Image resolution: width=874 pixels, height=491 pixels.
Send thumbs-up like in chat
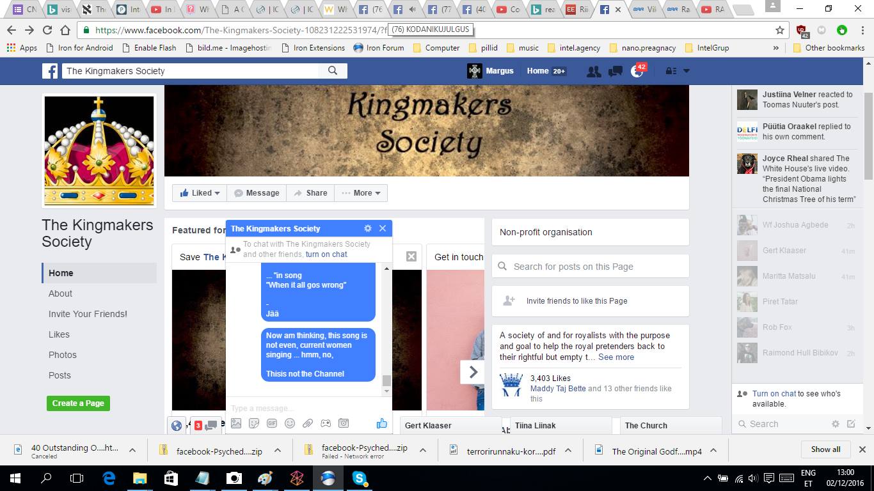coord(382,423)
